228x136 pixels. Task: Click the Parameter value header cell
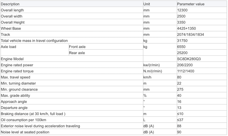(x=202, y=4)
